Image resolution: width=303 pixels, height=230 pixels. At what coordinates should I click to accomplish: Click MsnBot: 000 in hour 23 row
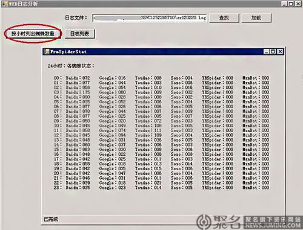point(256,188)
